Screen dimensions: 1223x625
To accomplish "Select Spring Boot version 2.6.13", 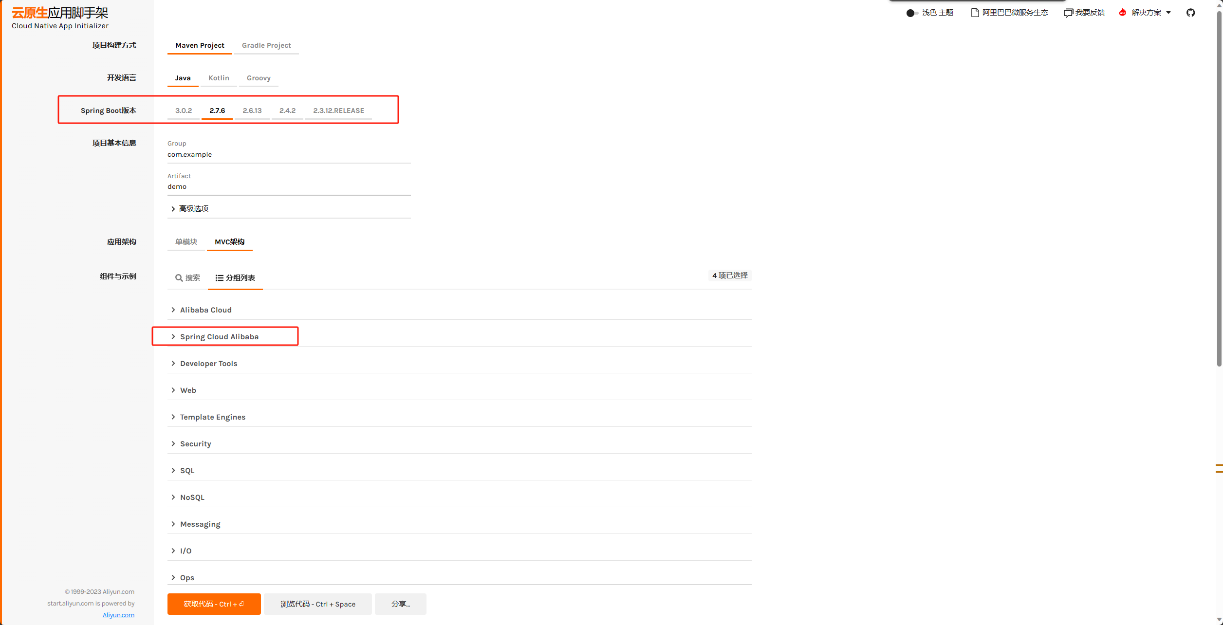I will (x=252, y=110).
